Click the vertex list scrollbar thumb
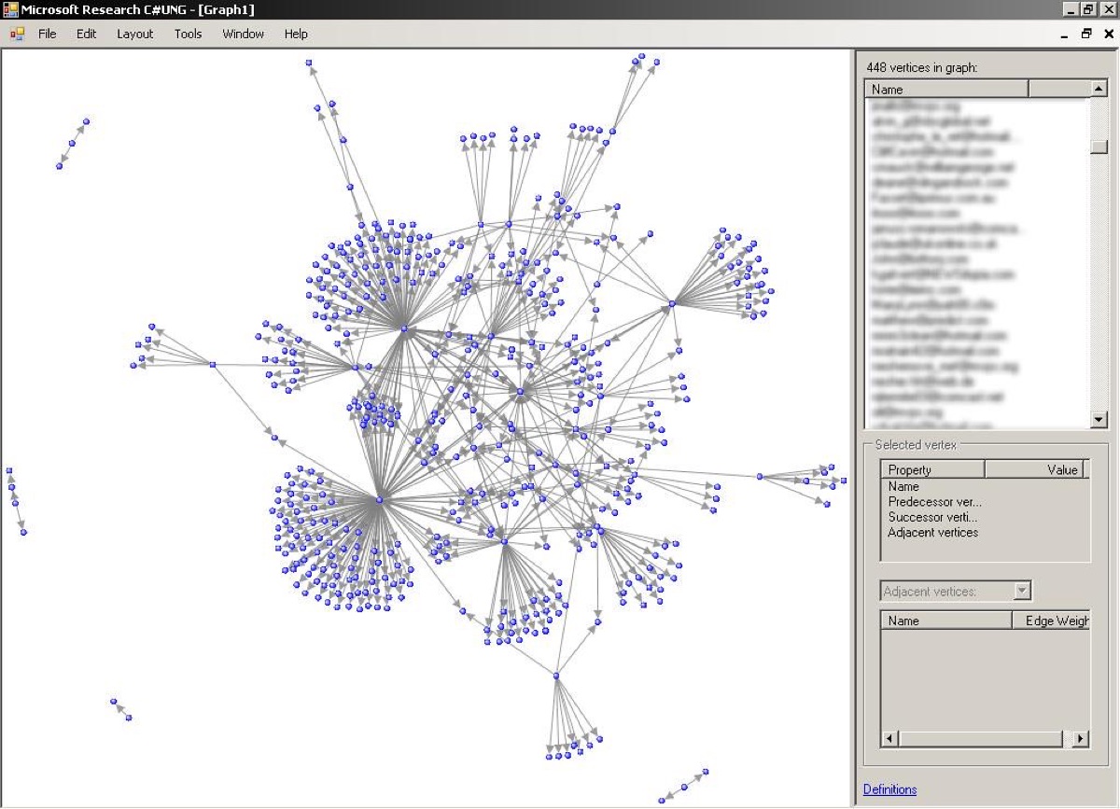 pyautogui.click(x=1099, y=146)
